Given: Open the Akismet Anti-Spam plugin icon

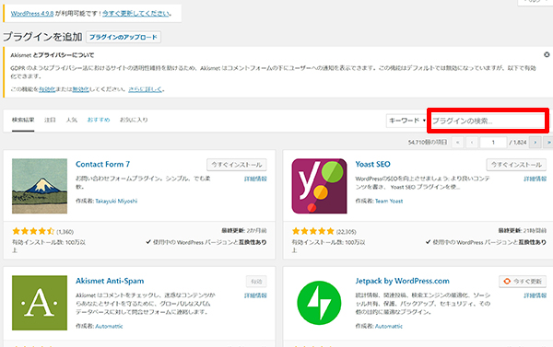Looking at the screenshot, I should tap(40, 303).
